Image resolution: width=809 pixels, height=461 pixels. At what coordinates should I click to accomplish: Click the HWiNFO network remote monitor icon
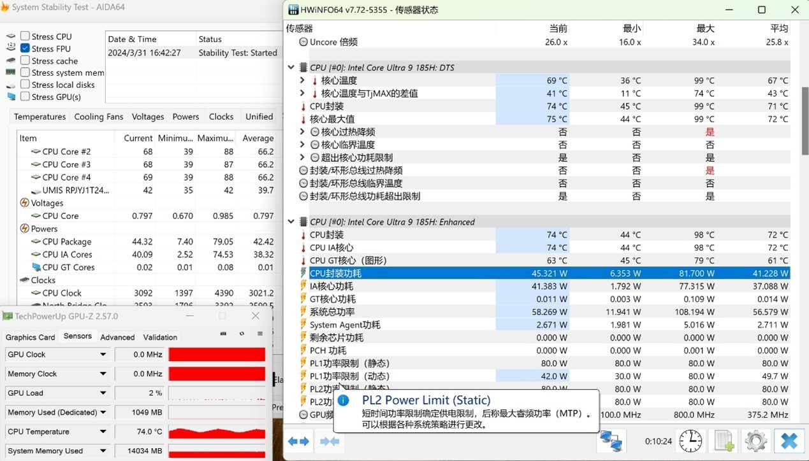[611, 441]
